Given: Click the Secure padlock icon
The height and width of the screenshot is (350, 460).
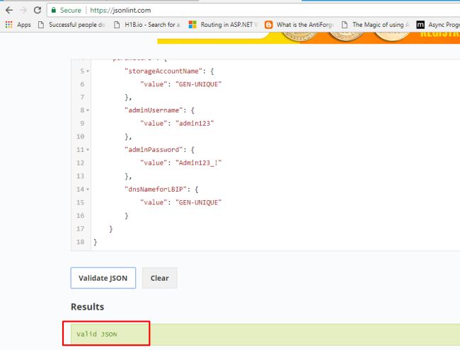Looking at the screenshot, I should point(53,11).
